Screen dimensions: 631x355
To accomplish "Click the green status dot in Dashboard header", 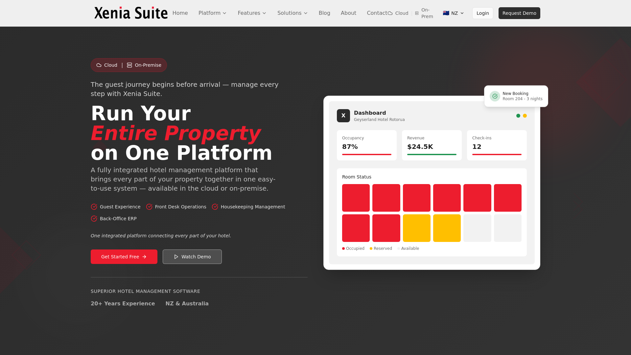I will click(518, 116).
